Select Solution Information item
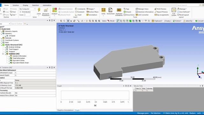Screen dimensions: 204x115 pos(19,56)
